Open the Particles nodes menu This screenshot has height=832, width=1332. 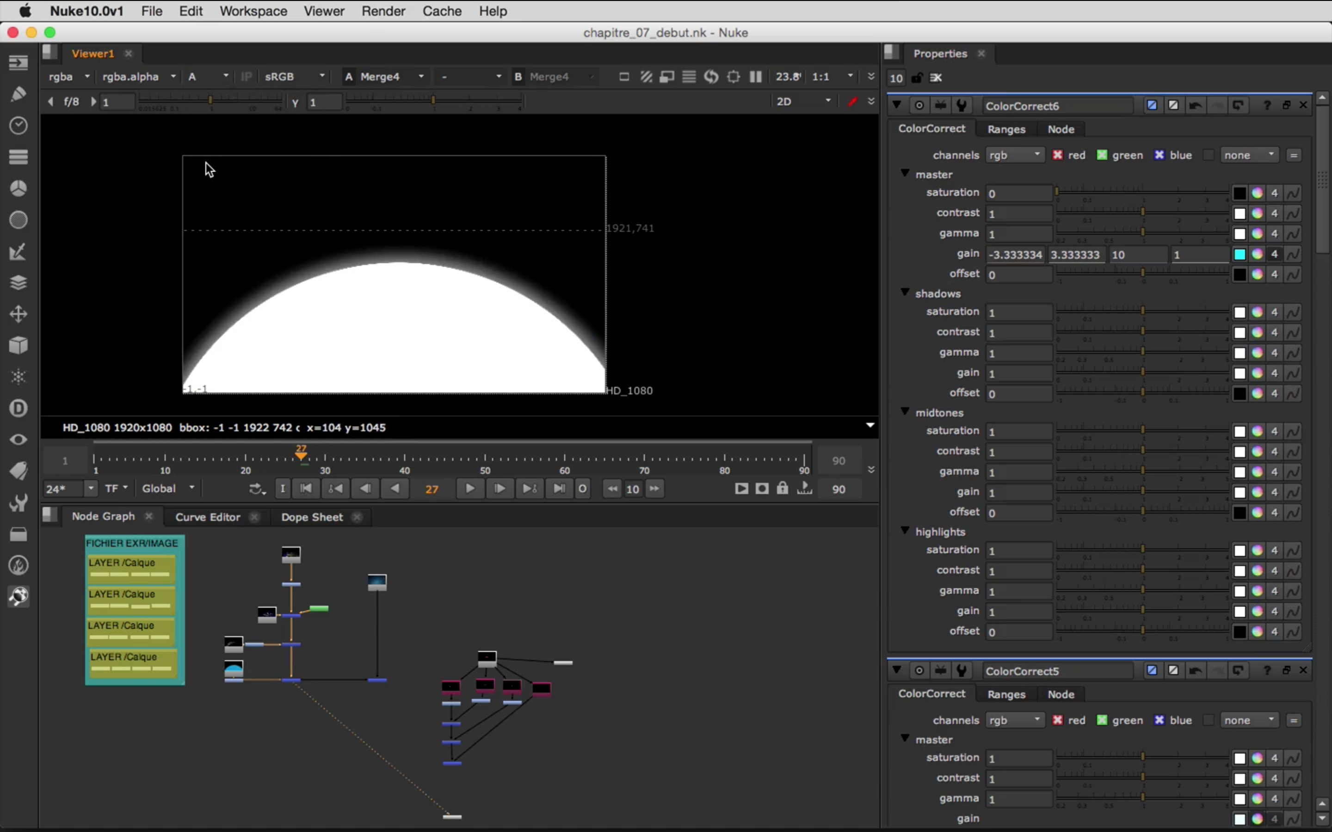[18, 377]
